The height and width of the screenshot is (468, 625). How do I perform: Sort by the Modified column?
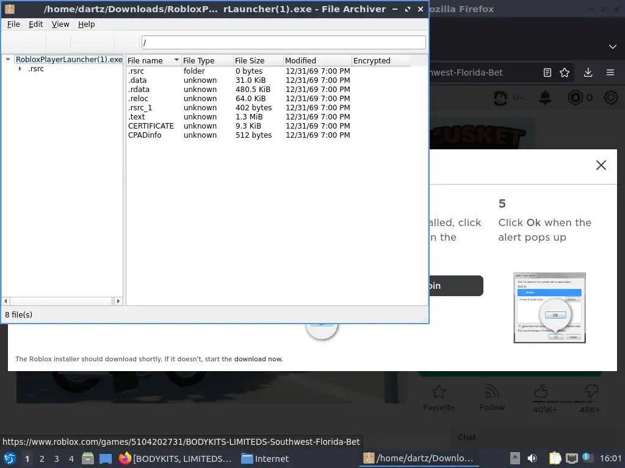(317, 60)
